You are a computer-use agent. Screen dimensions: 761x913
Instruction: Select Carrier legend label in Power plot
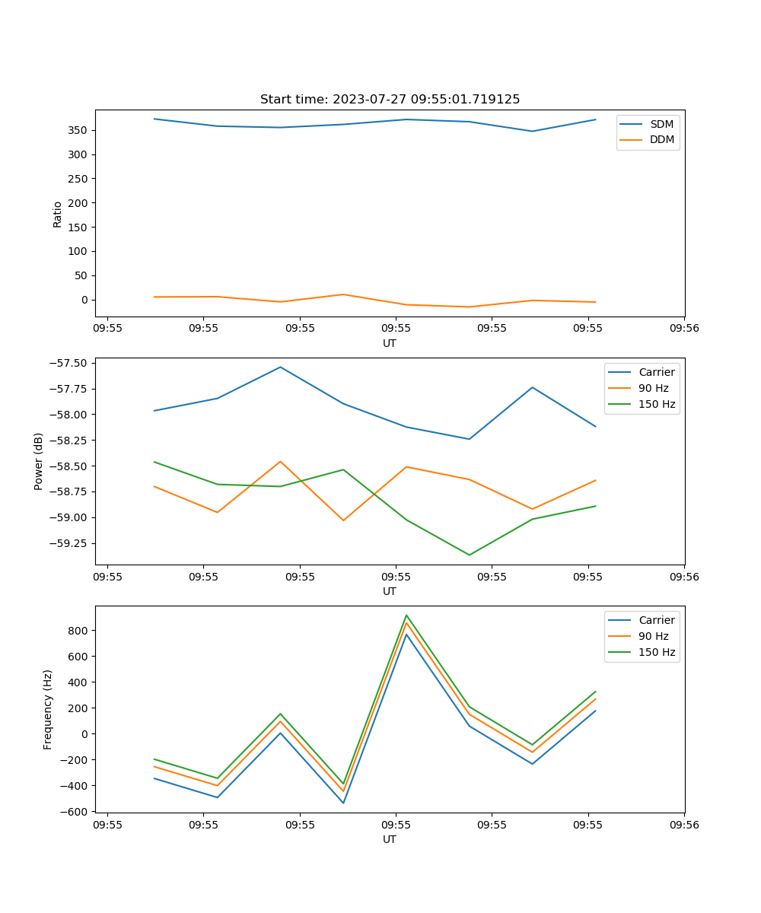point(656,372)
